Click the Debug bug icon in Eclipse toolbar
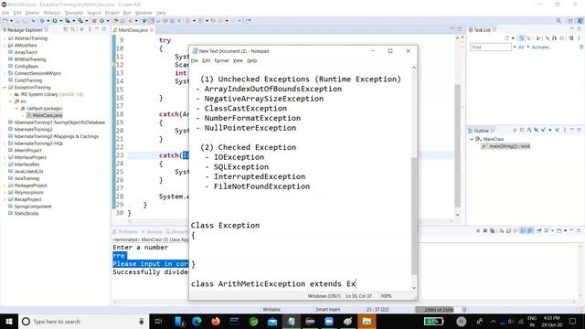The height and width of the screenshot is (329, 585). click(x=42, y=21)
